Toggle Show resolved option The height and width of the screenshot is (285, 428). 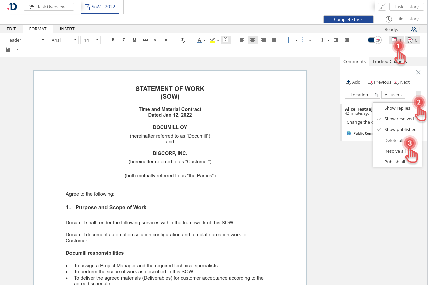[399, 119]
